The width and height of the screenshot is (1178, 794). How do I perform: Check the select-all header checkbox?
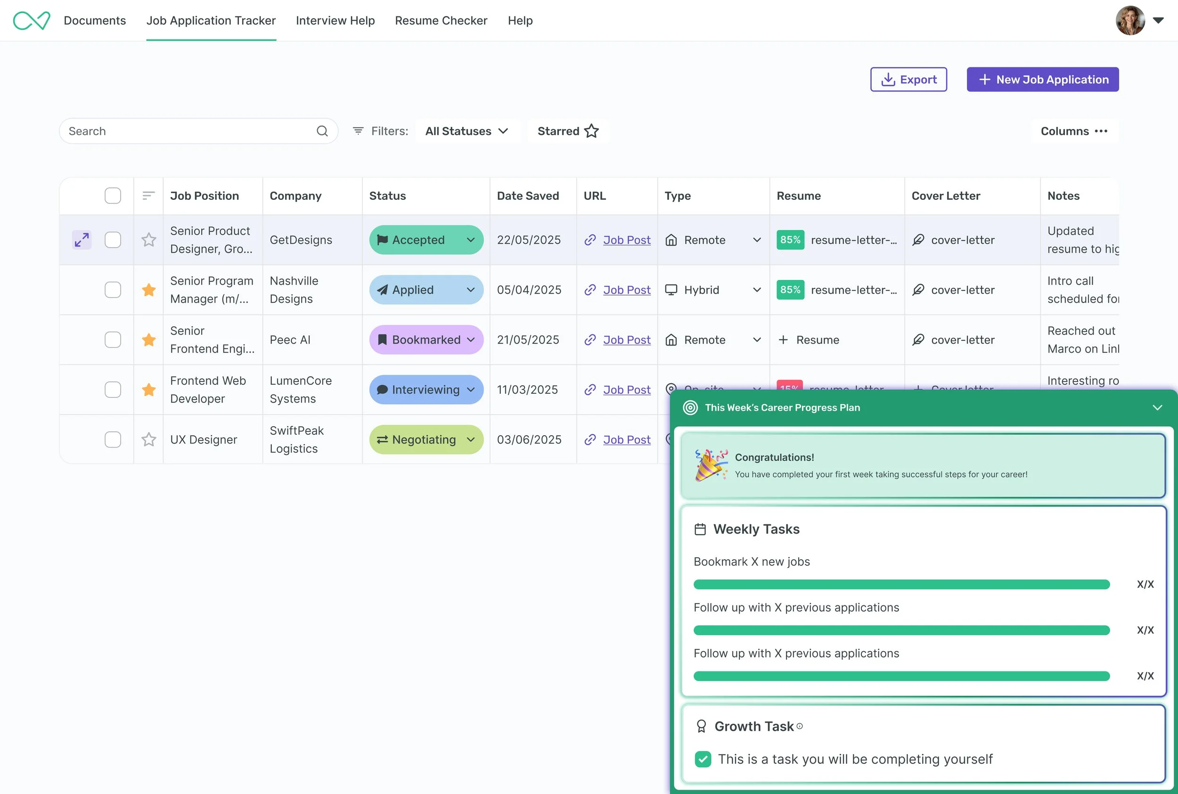click(112, 196)
